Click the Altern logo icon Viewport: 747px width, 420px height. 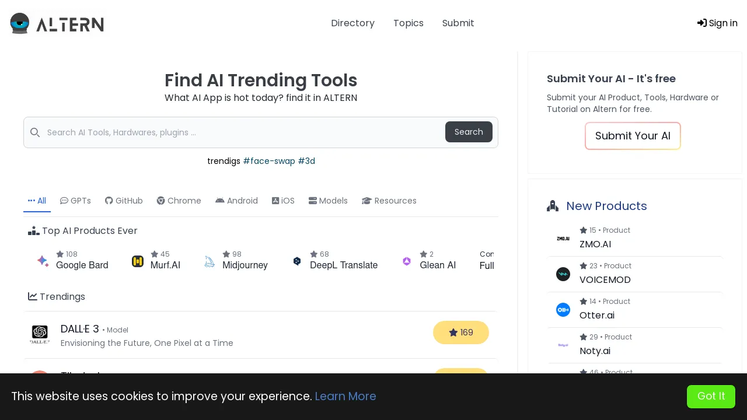click(x=20, y=23)
